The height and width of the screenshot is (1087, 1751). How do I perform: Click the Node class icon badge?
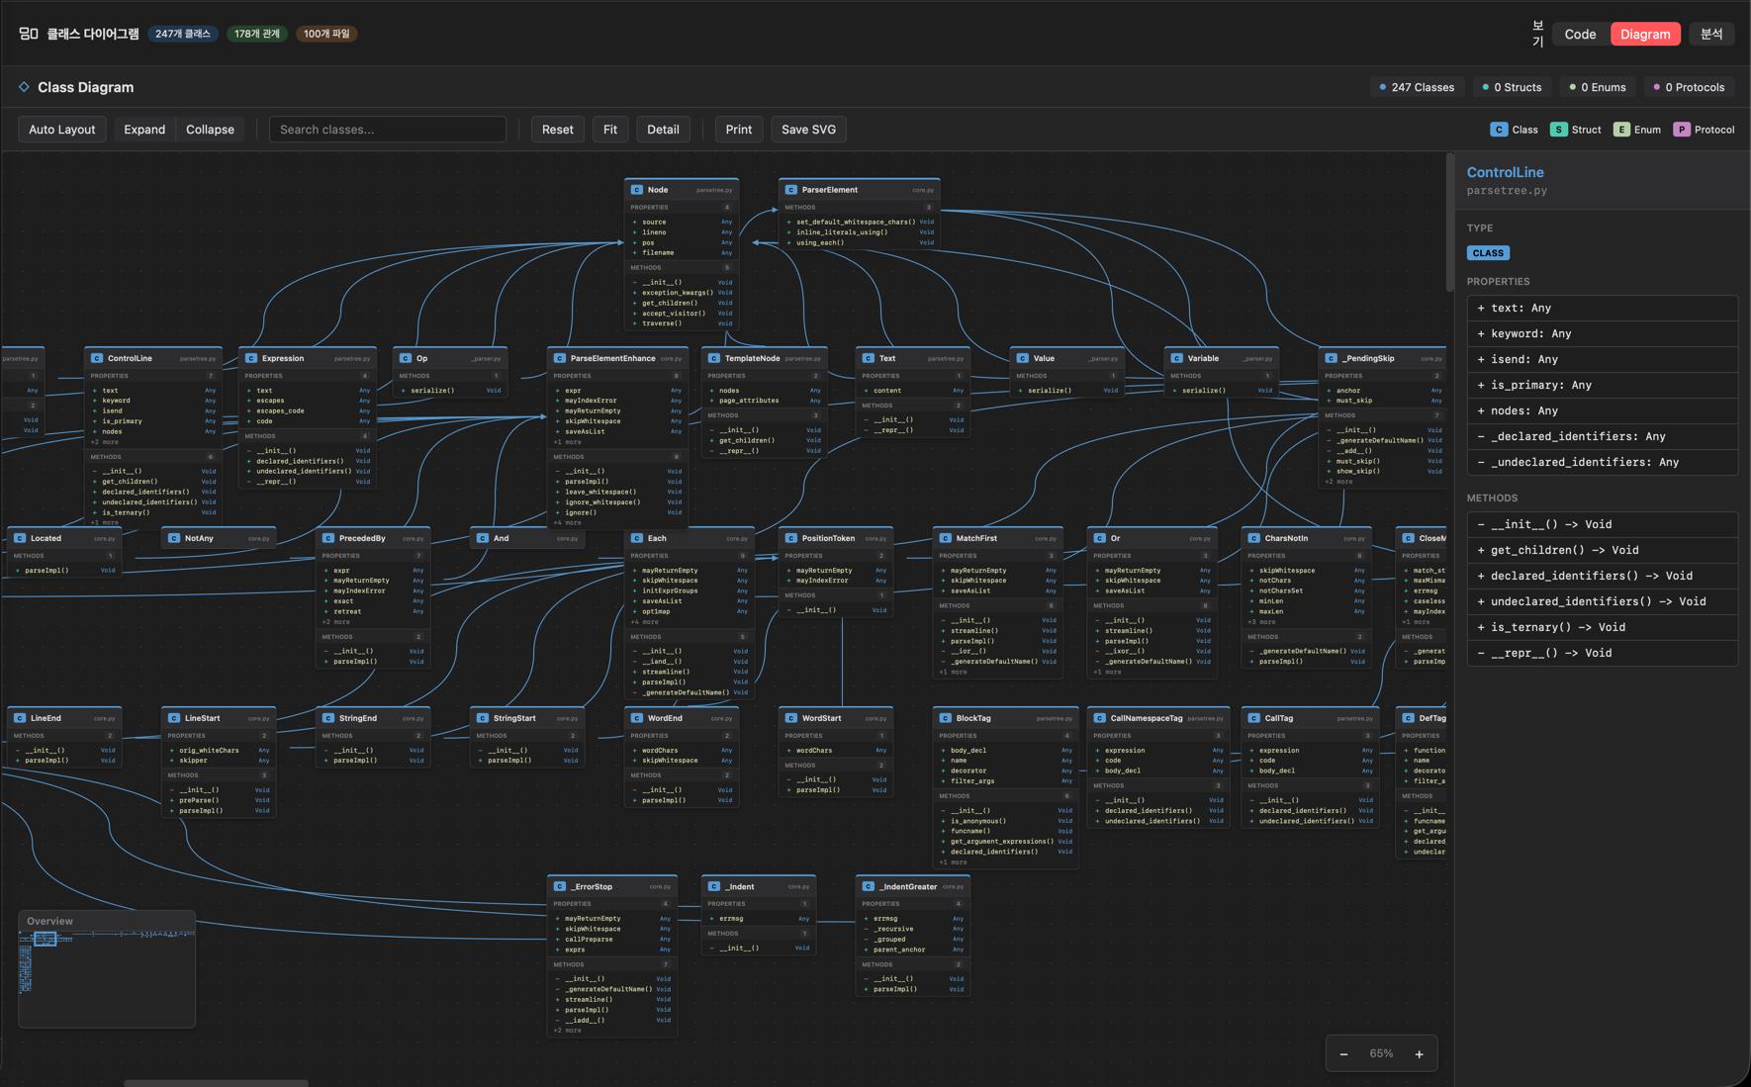(x=637, y=190)
